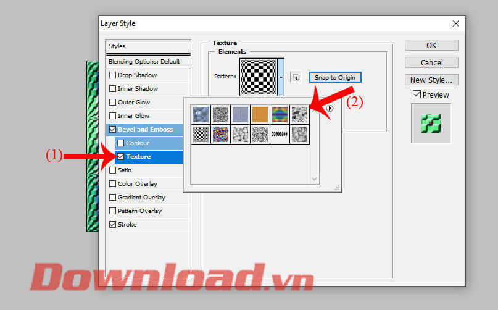Choose the rainbow tie-dye pattern swatch
The image size is (498, 310).
[280, 114]
